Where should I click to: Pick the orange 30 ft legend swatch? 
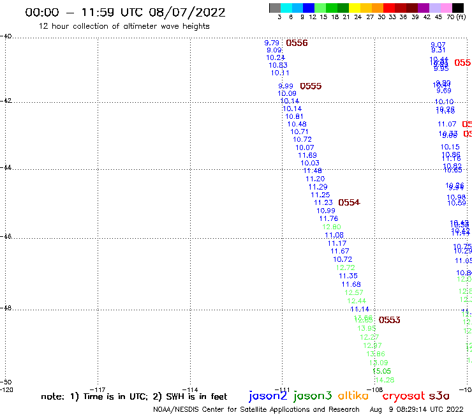pyautogui.click(x=378, y=8)
